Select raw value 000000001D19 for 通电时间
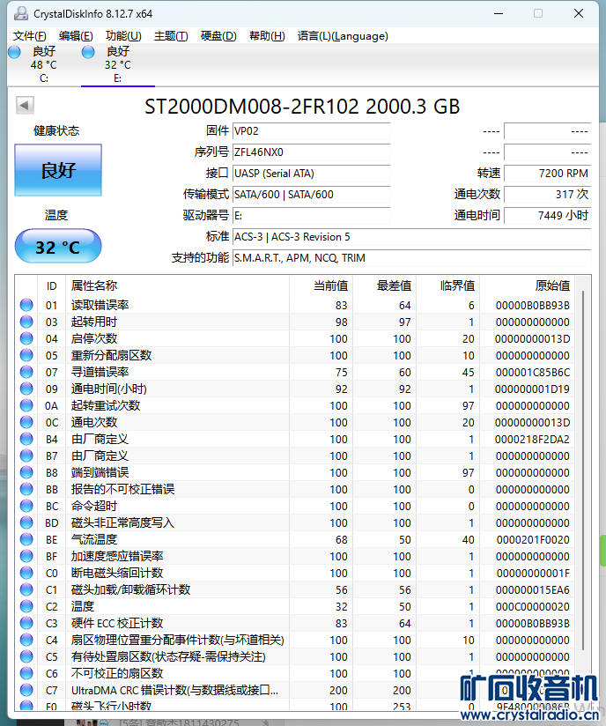 point(532,389)
